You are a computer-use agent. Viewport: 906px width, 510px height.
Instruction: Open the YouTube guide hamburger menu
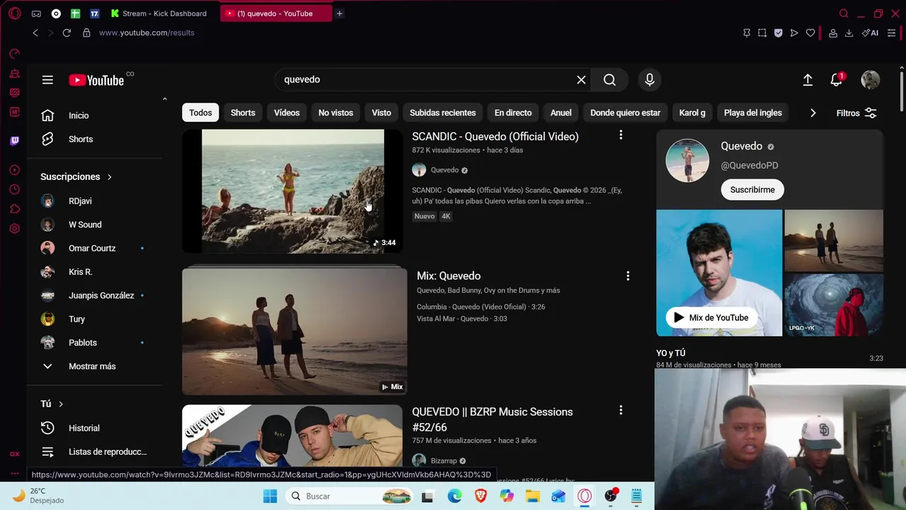point(47,80)
